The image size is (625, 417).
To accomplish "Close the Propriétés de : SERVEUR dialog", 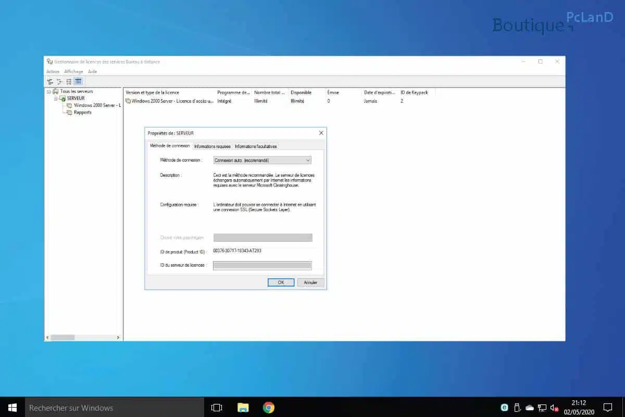I will (321, 133).
